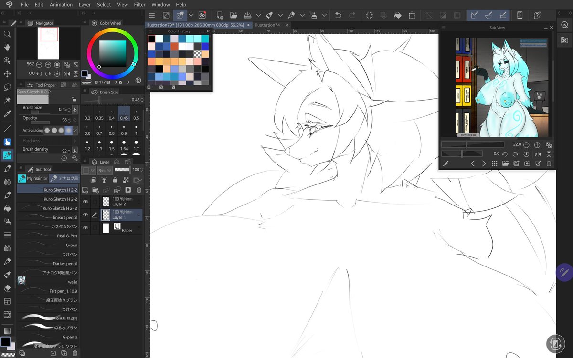Select the Eraser tool in the toolbar
This screenshot has width=573, height=358.
[x=7, y=288]
